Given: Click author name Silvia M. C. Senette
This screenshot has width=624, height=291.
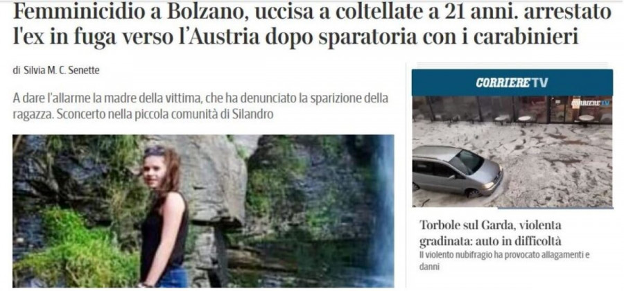Looking at the screenshot, I should pyautogui.click(x=61, y=71).
